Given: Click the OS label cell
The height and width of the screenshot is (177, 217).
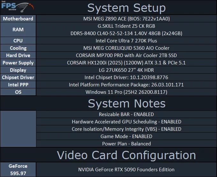Looking at the screenshot, I should [18, 92].
